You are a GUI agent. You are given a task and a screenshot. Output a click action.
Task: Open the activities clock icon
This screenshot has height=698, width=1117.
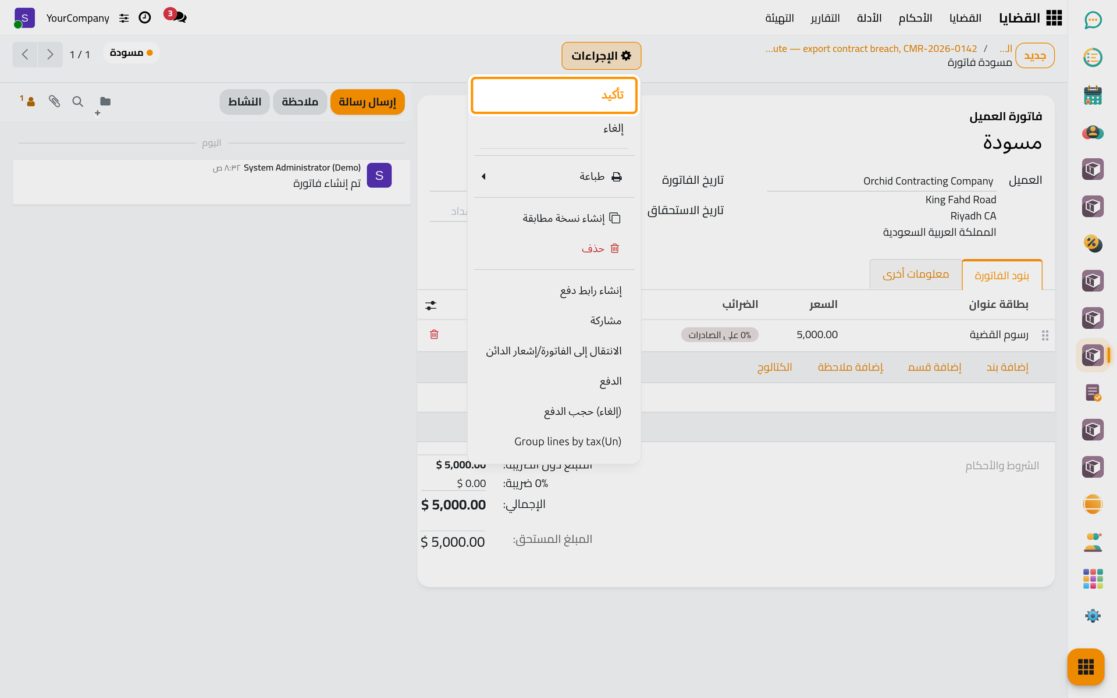click(145, 18)
